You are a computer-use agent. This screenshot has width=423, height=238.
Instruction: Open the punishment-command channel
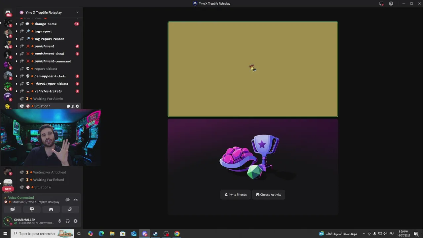coord(49,61)
